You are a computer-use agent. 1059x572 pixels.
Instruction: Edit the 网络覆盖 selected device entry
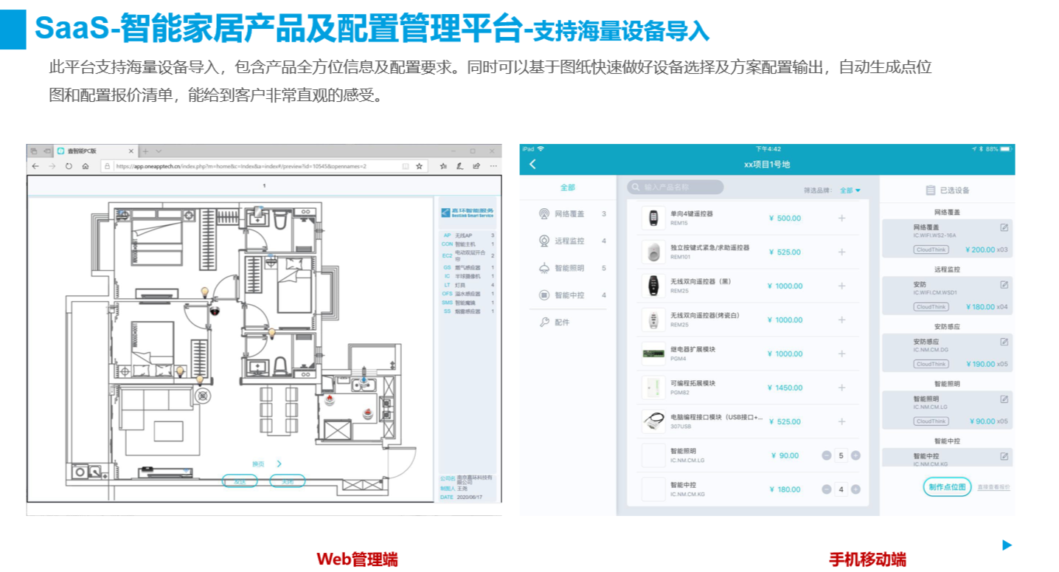tap(1004, 227)
